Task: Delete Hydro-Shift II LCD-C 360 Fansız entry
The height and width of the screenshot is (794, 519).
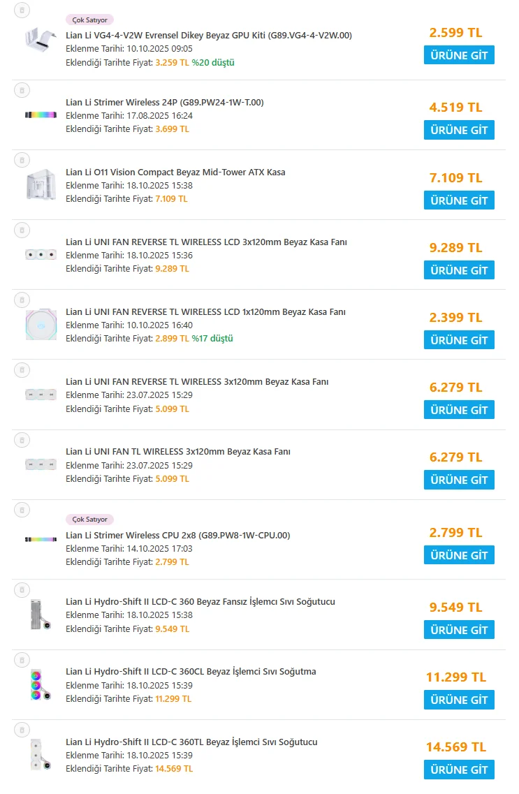Action: pyautogui.click(x=22, y=589)
